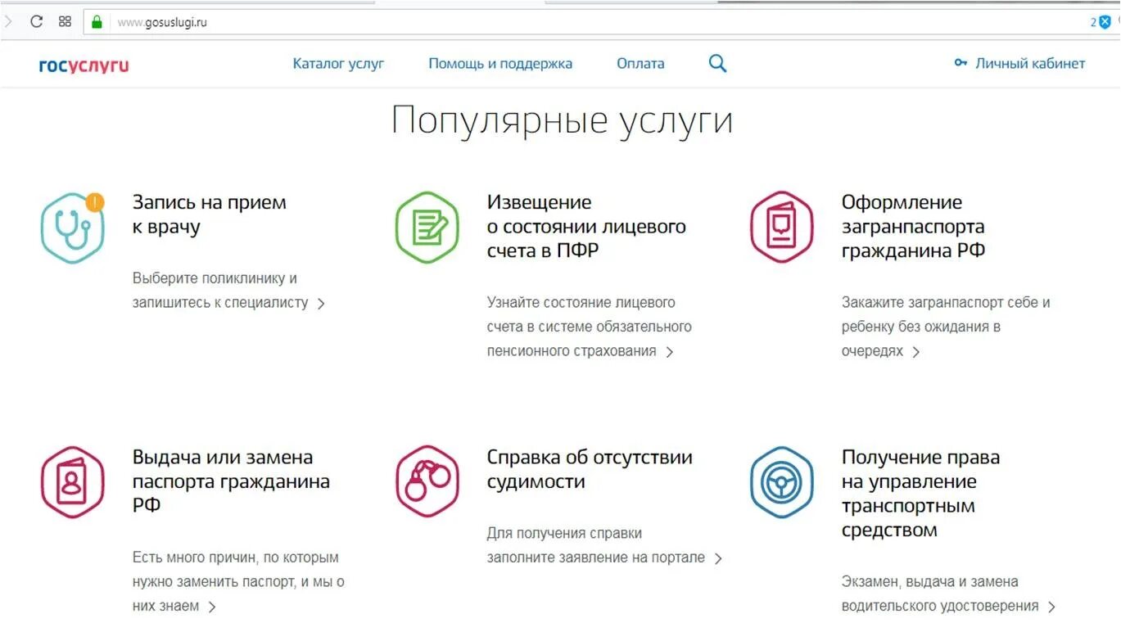Click description 'Выберите поликлинику и запишитесь к специалисту'
Screen dimensions: 1121x632
click(220, 291)
